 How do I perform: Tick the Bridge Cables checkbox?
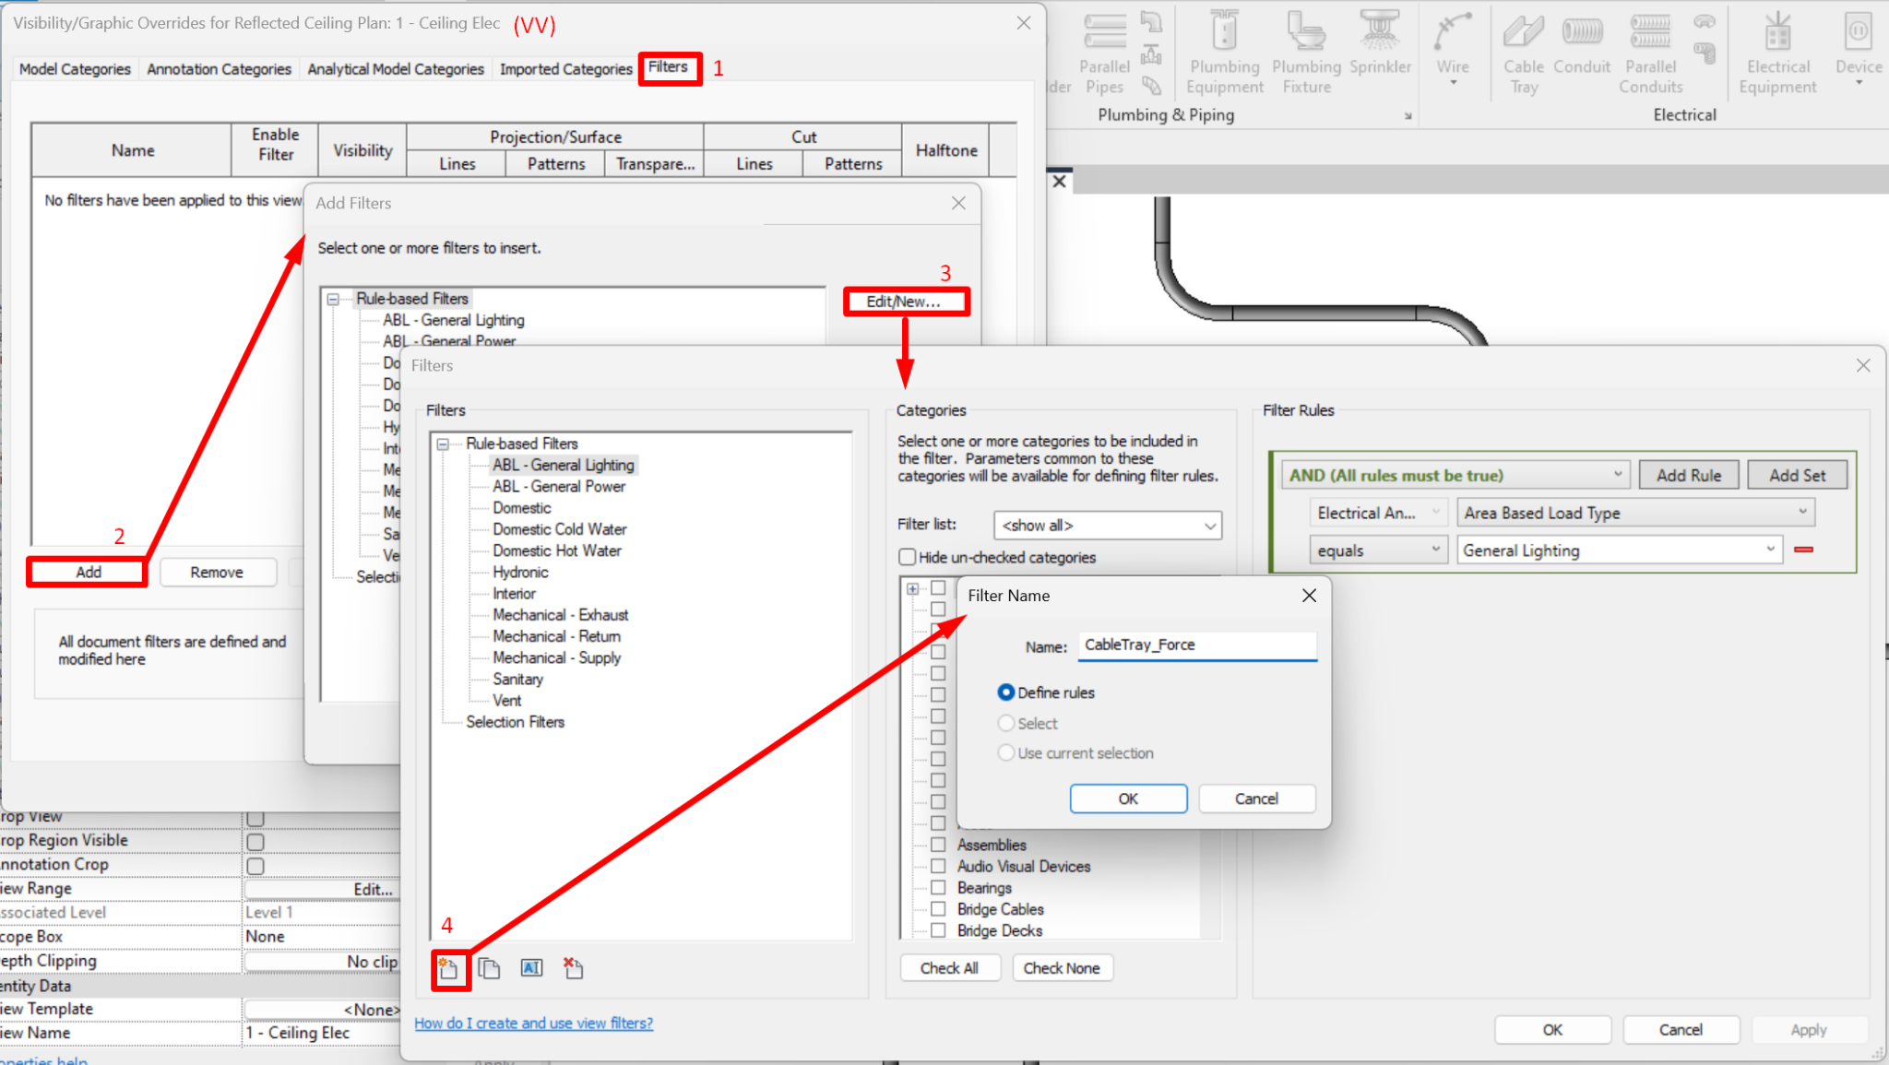(x=938, y=908)
